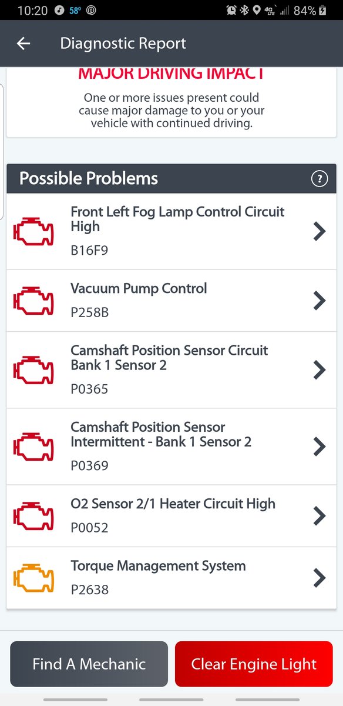Expand the Front Left Fog Lamp problem details

point(319,231)
